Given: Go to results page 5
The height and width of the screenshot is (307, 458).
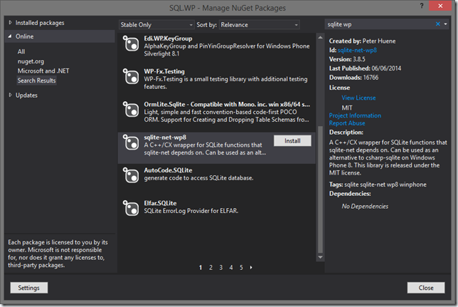Looking at the screenshot, I should tap(241, 268).
